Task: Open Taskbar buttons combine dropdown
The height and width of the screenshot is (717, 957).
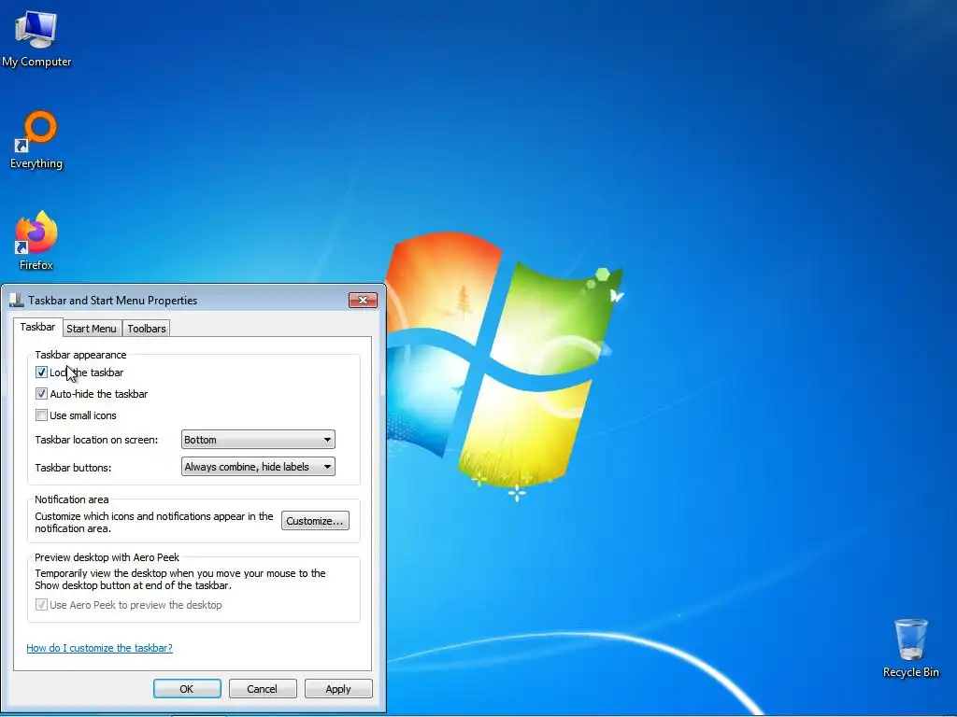Action: (258, 467)
